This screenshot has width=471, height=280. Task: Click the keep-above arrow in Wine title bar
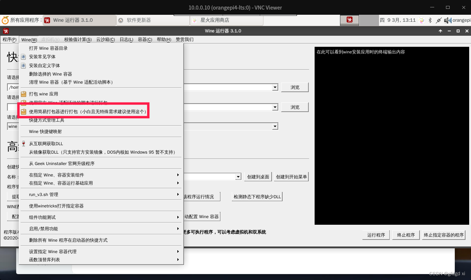(x=440, y=31)
